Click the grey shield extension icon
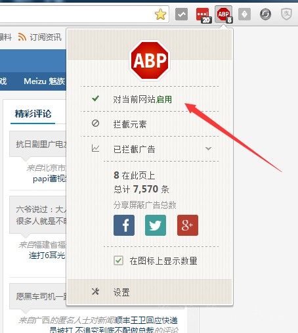298x333 pixels. click(x=286, y=14)
